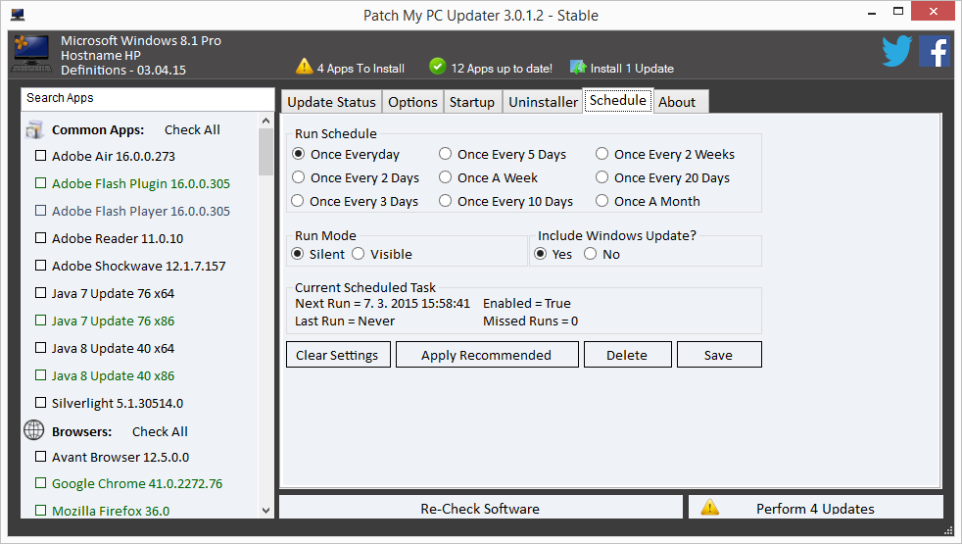Image resolution: width=962 pixels, height=544 pixels.
Task: Check Avant Browser 12.5.0.0
Action: click(x=40, y=456)
